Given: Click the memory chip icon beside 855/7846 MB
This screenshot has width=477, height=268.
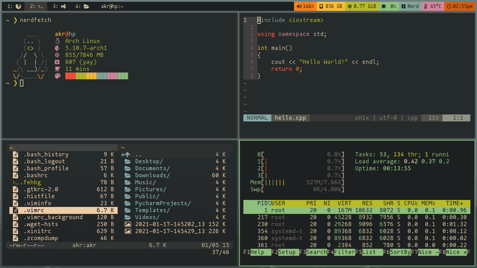Looking at the screenshot, I should click(58, 55).
